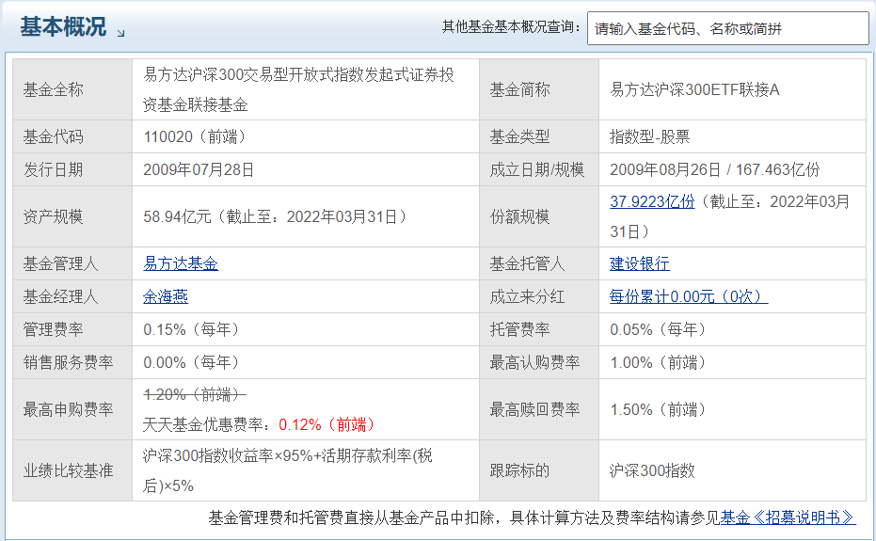Select management fee 0.15%（每年）

click(x=191, y=329)
